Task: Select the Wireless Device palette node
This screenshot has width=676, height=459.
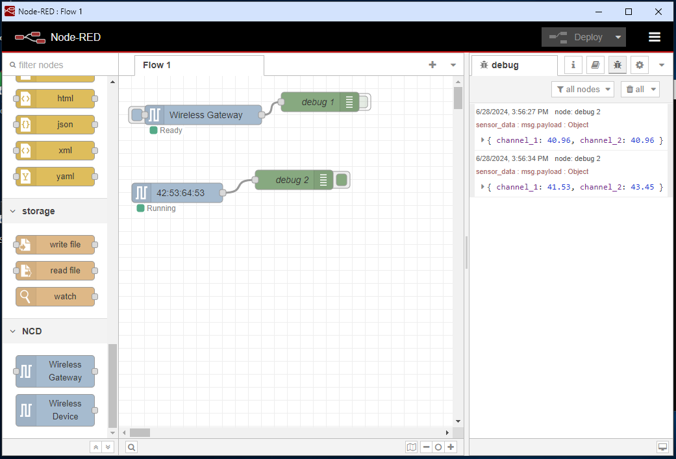Action: click(55, 410)
